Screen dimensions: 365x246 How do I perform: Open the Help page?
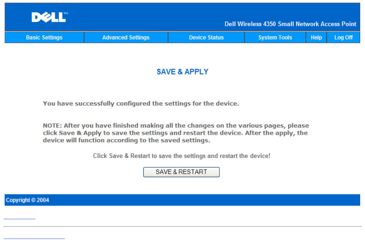pos(316,38)
